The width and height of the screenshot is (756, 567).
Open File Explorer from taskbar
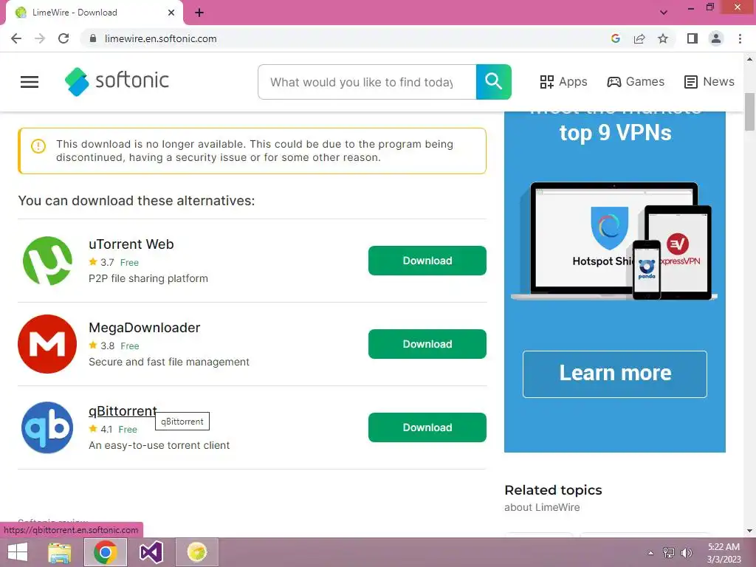[x=60, y=552]
